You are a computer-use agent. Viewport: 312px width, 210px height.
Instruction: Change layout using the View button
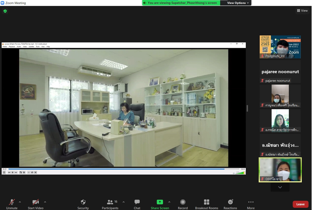(302, 11)
